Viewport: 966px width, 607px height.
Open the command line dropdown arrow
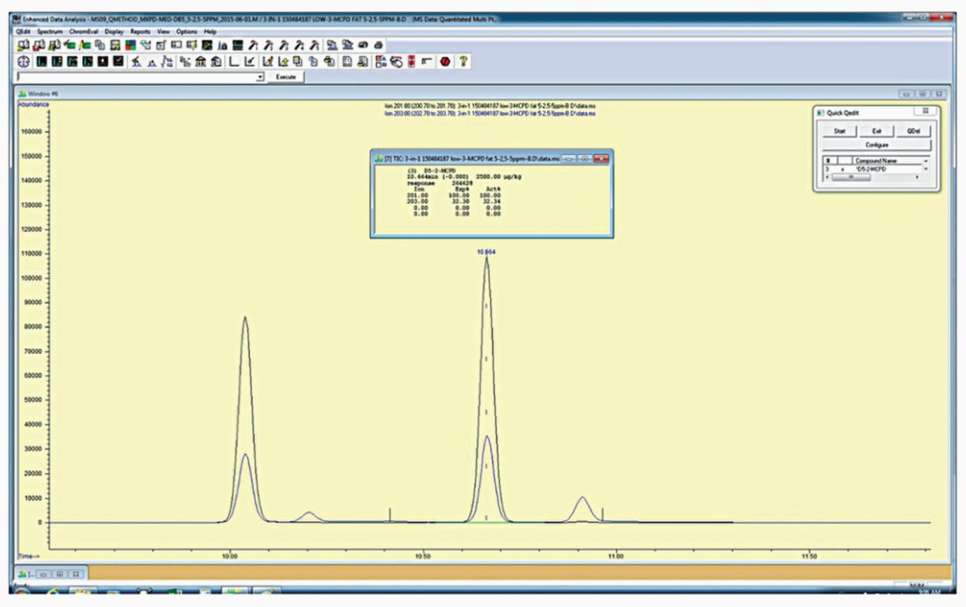click(x=260, y=77)
